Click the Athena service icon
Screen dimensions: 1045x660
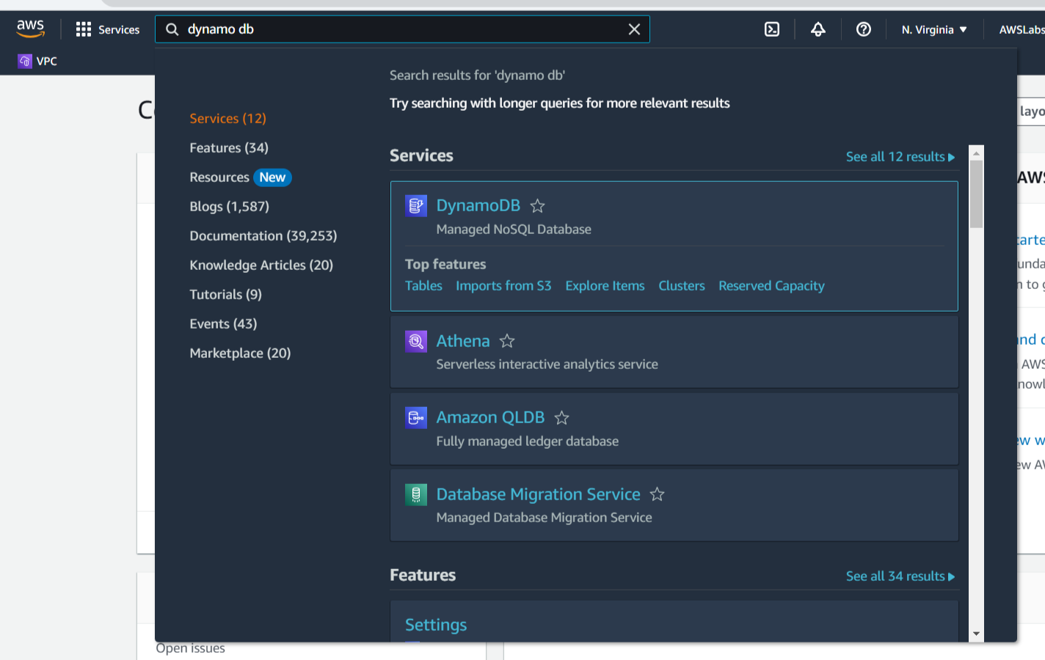(416, 341)
